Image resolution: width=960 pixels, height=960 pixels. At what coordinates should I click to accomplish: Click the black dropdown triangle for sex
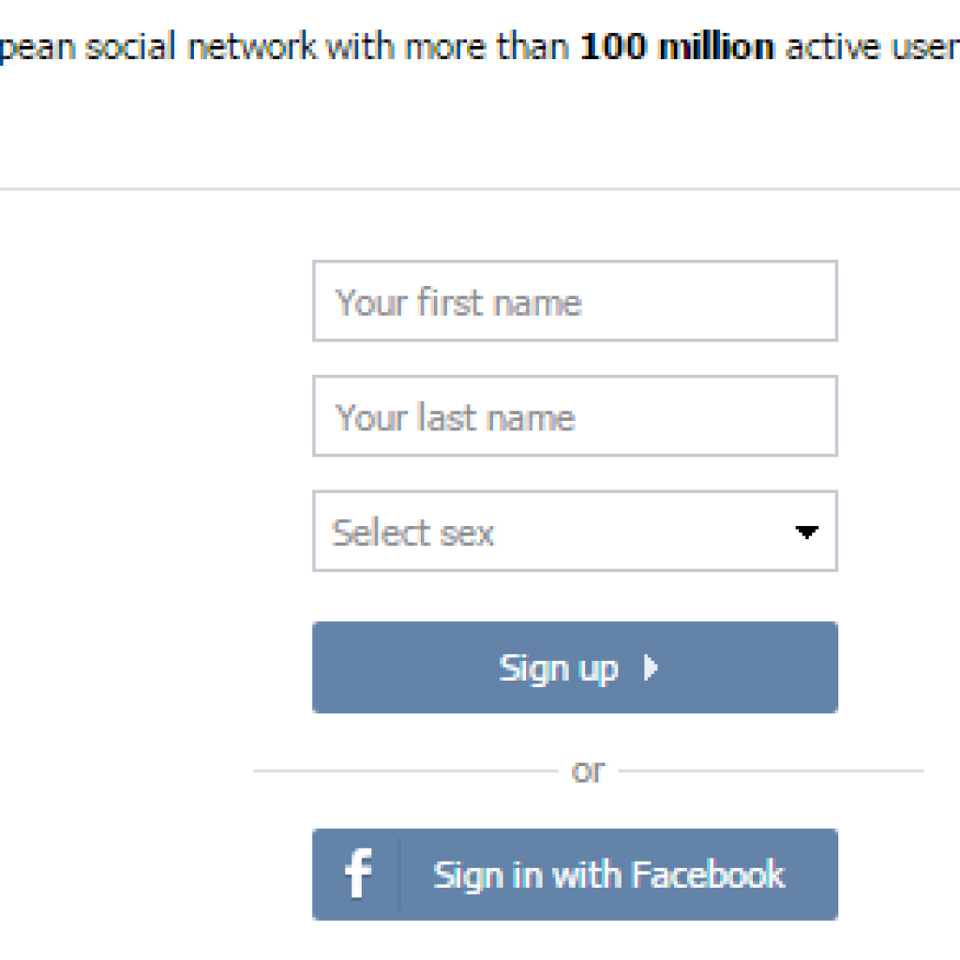point(805,532)
